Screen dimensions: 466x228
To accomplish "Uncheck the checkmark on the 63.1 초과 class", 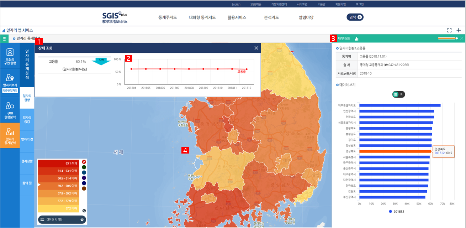I will point(84,161).
